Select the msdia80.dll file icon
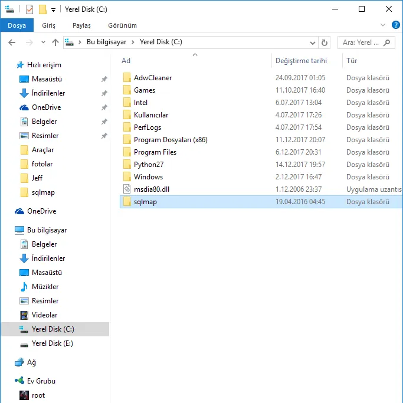Screen dimensions: 403x403 point(127,189)
